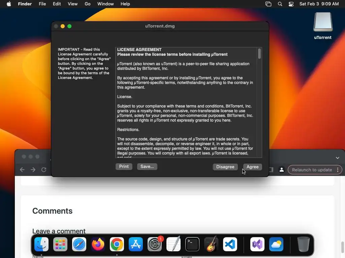Viewport: 345px width, 258px height.
Task: Click the license text scrollbar thumb
Action: pos(259,53)
